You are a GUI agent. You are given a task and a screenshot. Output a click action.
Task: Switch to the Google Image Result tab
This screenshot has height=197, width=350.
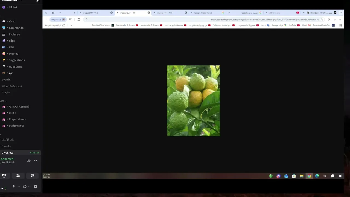click(207, 13)
